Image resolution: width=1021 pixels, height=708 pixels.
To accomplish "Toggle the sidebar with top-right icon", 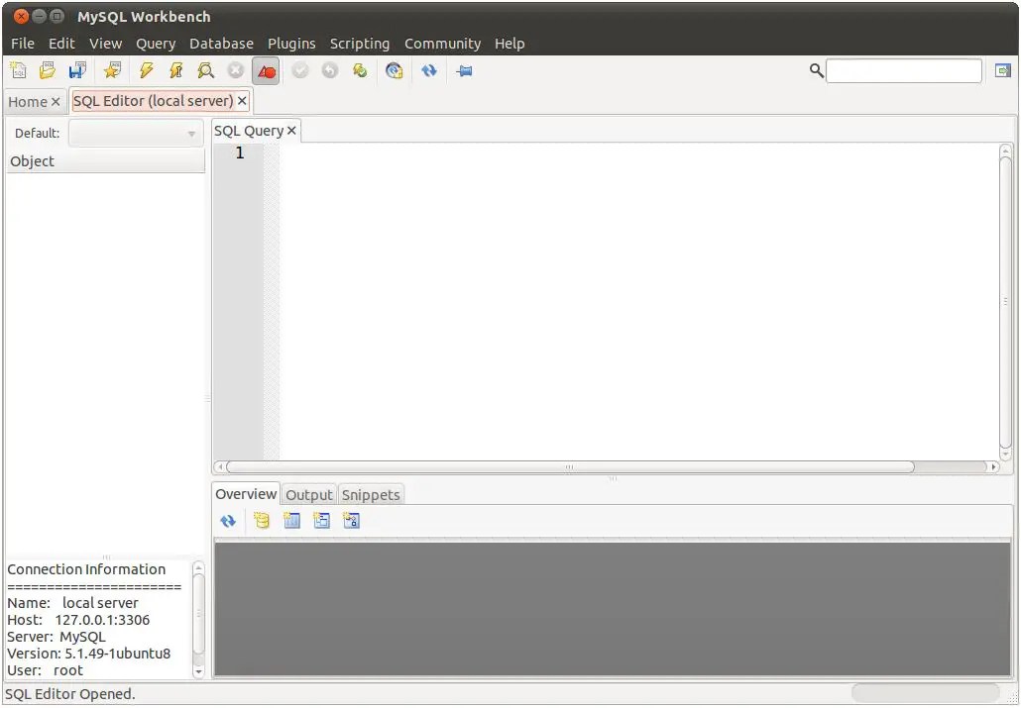I will pos(1003,70).
